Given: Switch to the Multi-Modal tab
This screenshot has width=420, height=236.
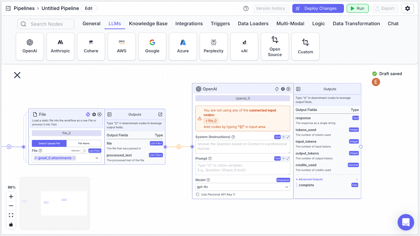Looking at the screenshot, I should click(x=290, y=24).
